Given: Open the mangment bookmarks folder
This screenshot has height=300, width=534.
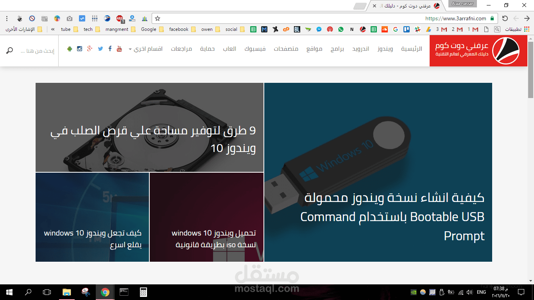Looking at the screenshot, I should [120, 29].
